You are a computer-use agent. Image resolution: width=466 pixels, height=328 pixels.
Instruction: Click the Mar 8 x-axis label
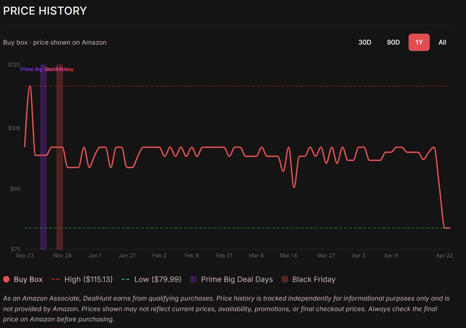[x=256, y=255]
